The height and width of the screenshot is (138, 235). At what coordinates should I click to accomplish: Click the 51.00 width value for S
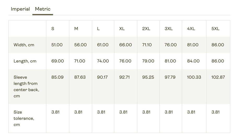pyautogui.click(x=57, y=45)
